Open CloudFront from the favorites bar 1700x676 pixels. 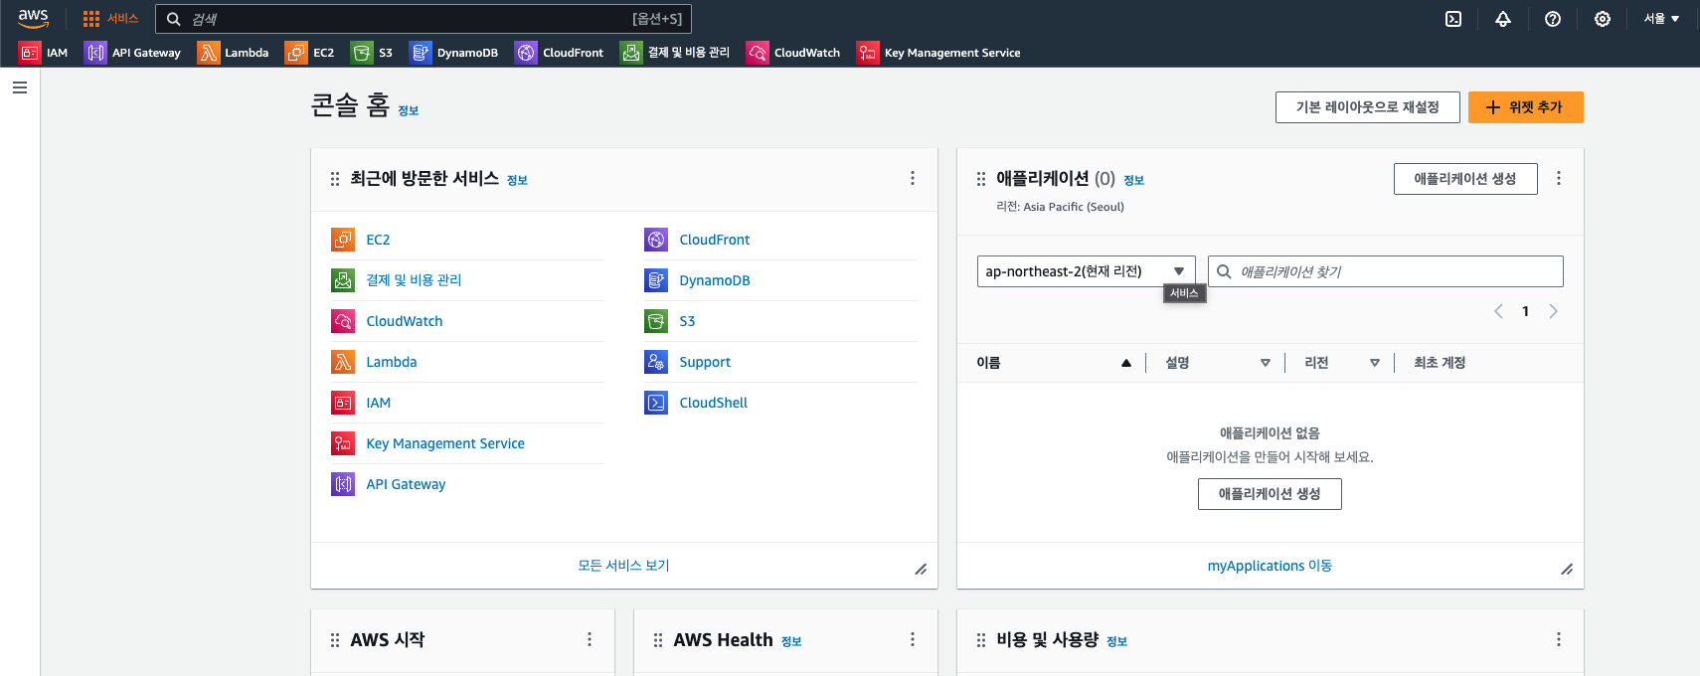(560, 53)
